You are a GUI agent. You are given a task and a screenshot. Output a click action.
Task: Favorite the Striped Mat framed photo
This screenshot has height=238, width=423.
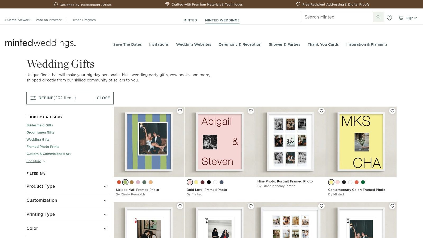(180, 111)
